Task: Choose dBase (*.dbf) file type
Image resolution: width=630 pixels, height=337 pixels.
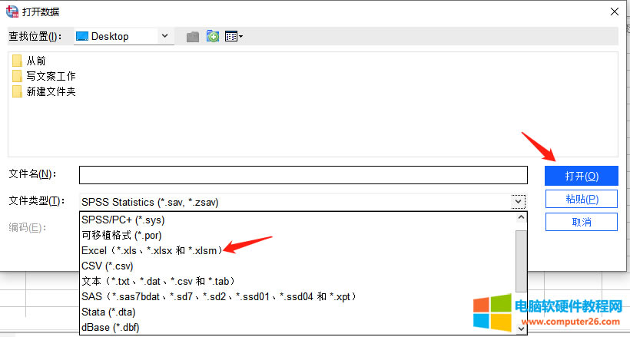Action: click(112, 327)
